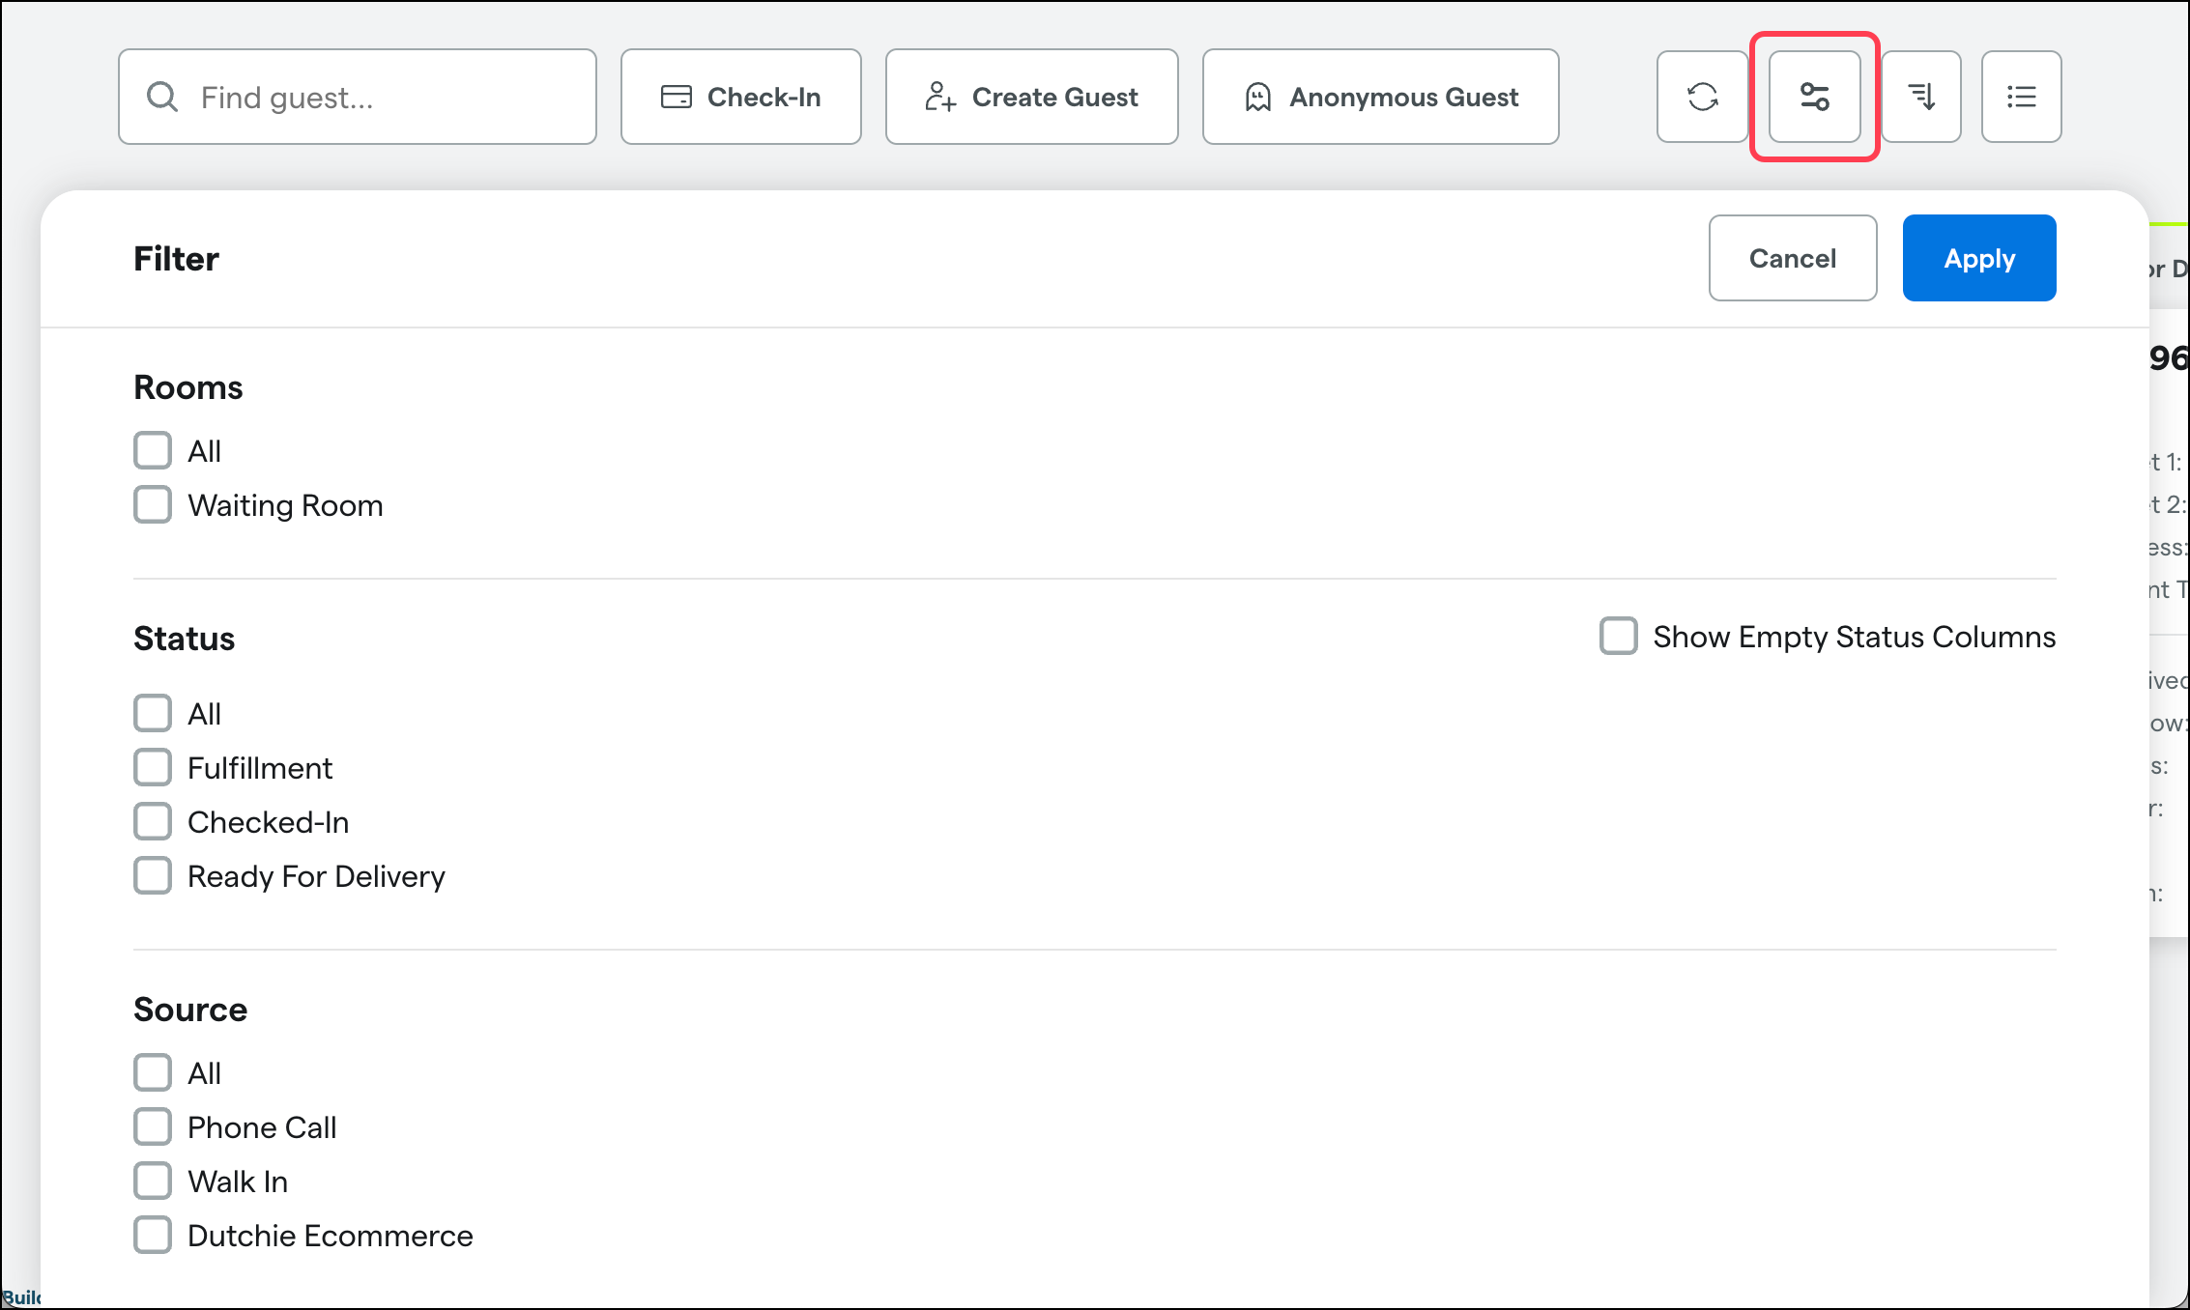Apply the selected filters
This screenshot has width=2190, height=1310.
(x=1979, y=258)
